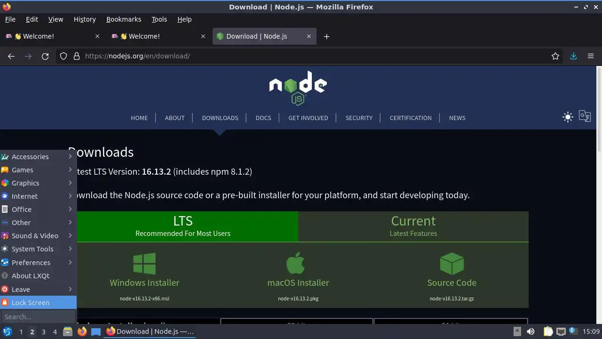Switch to LTS release option
602x339 pixels.
coord(183,226)
